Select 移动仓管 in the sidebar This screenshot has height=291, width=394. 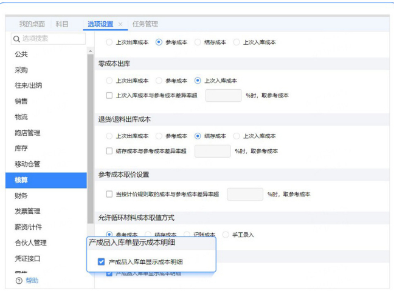(x=27, y=164)
